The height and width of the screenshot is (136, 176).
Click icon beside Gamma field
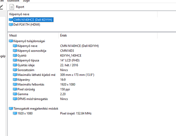point(15,94)
